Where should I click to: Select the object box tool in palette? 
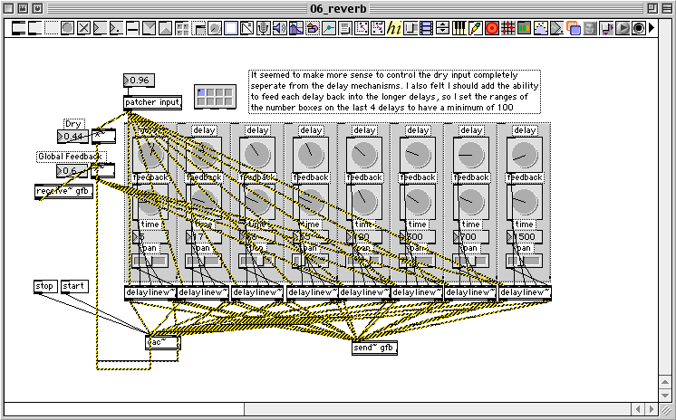click(x=18, y=28)
